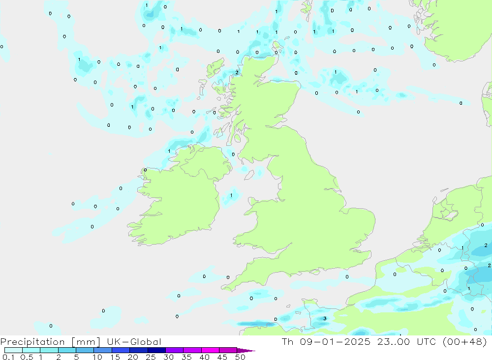Screen dimensions: 492x360
Task: Click the 'Precipitation' title text
Action: [x=32, y=342]
